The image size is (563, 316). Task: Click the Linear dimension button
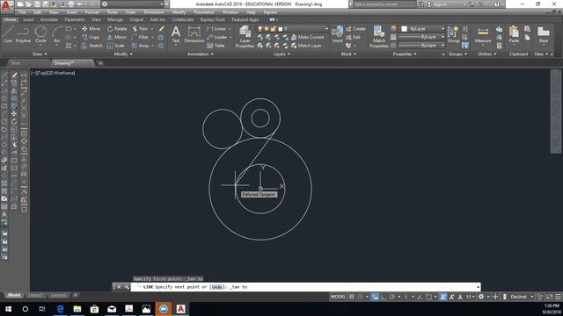coord(217,29)
